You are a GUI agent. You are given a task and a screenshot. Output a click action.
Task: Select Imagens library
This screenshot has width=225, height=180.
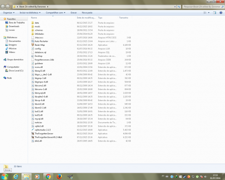tap(13, 45)
